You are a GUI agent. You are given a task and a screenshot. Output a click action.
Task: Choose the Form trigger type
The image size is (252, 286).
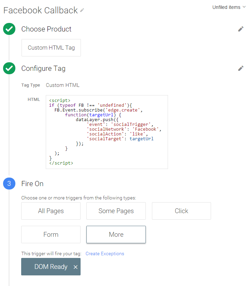pyautogui.click(x=51, y=235)
